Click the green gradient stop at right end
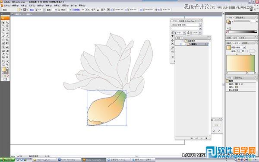259x162 pixels. coord(255,73)
